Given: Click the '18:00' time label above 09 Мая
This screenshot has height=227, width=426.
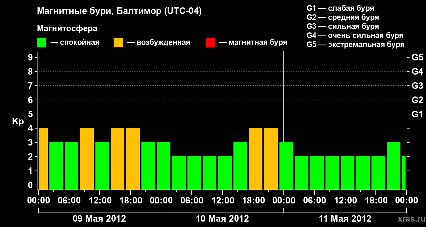Looking at the screenshot, I should [130, 201].
